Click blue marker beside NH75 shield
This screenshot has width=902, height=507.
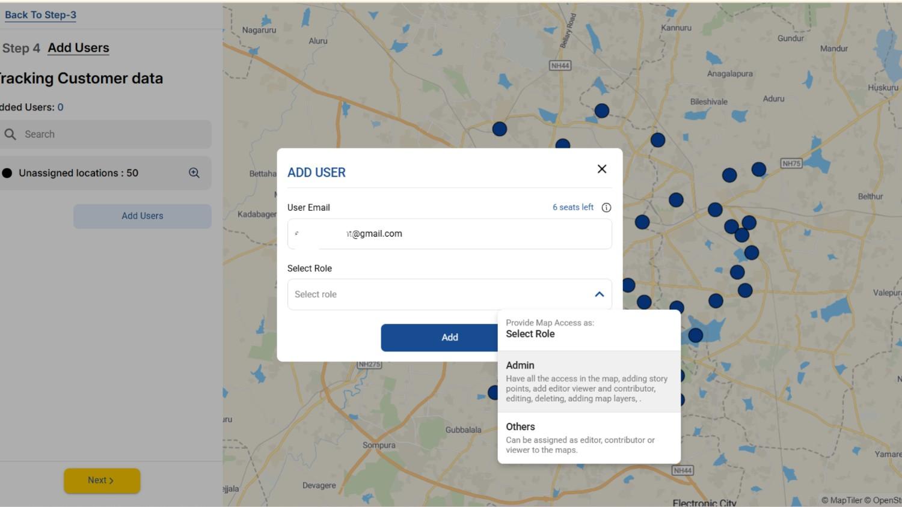(x=759, y=169)
